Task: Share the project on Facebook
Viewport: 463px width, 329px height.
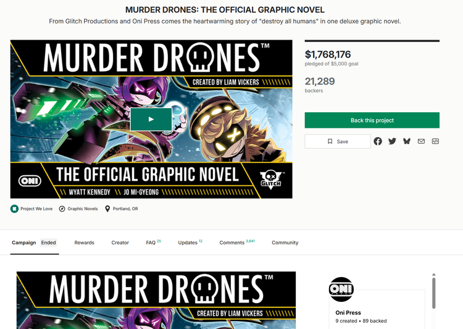Action: [378, 141]
